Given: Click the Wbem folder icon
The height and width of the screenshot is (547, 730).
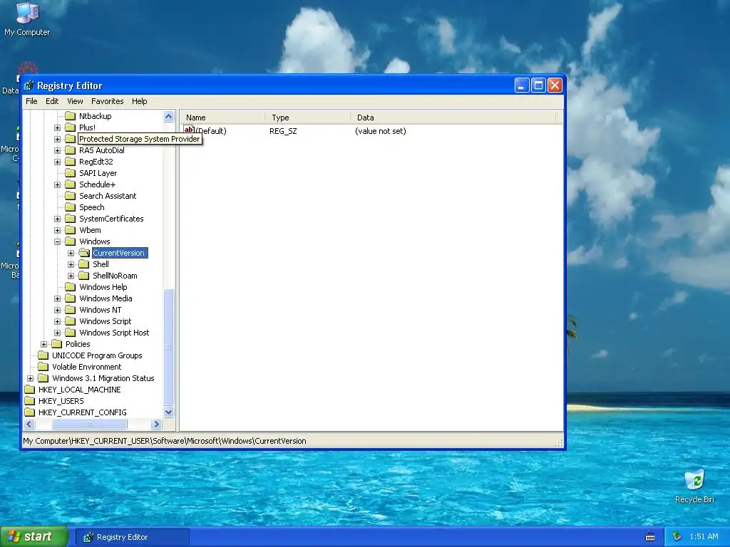Looking at the screenshot, I should [71, 230].
